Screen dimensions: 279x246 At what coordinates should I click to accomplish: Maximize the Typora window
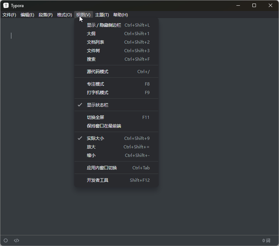pos(254,6)
